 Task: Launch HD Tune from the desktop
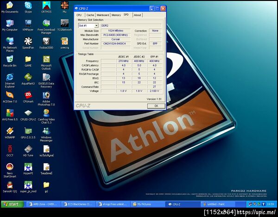28,151
